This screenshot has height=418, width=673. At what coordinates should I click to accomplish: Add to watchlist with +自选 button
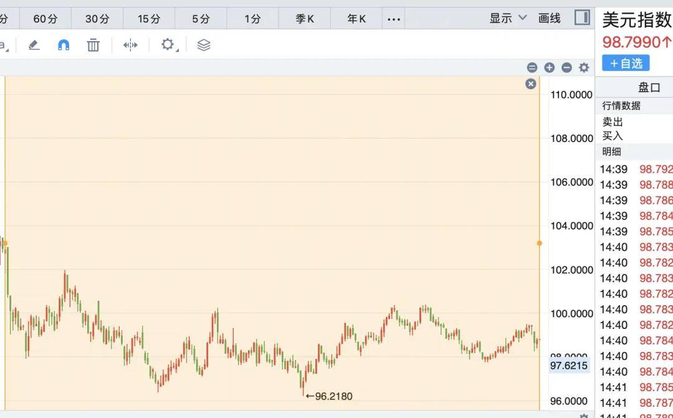coord(626,63)
